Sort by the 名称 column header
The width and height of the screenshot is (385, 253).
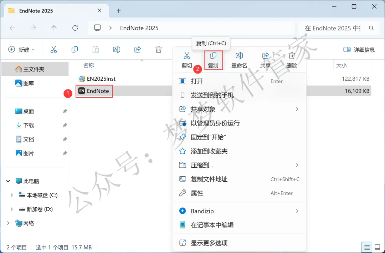click(x=89, y=65)
